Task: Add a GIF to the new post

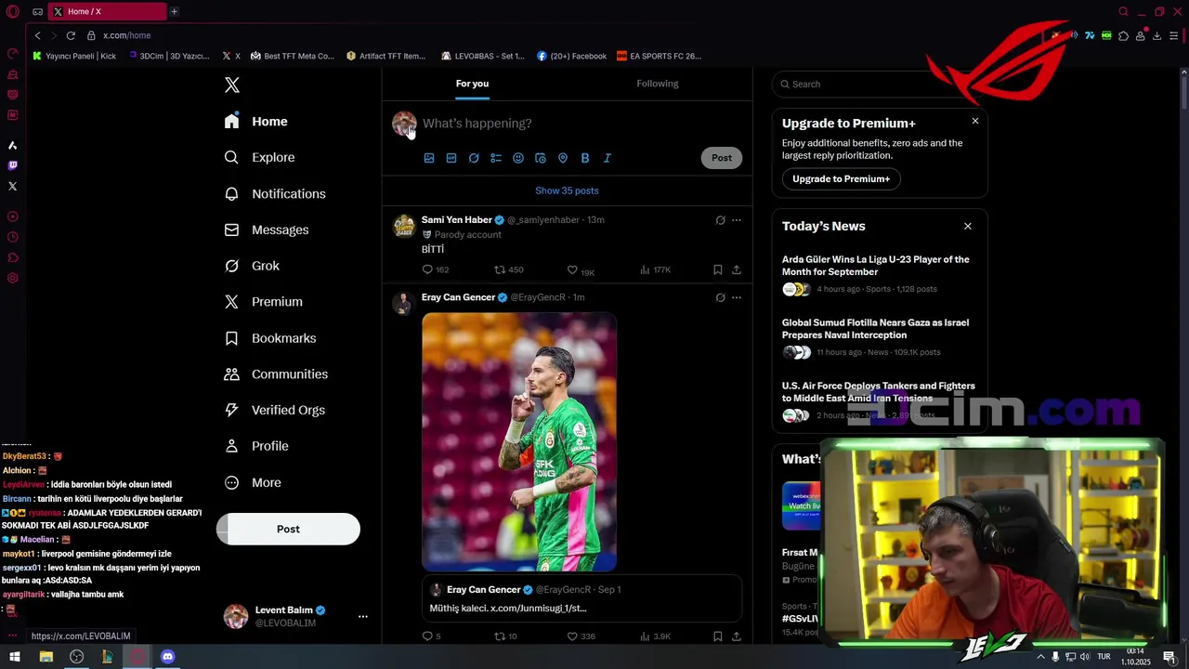Action: pos(451,158)
